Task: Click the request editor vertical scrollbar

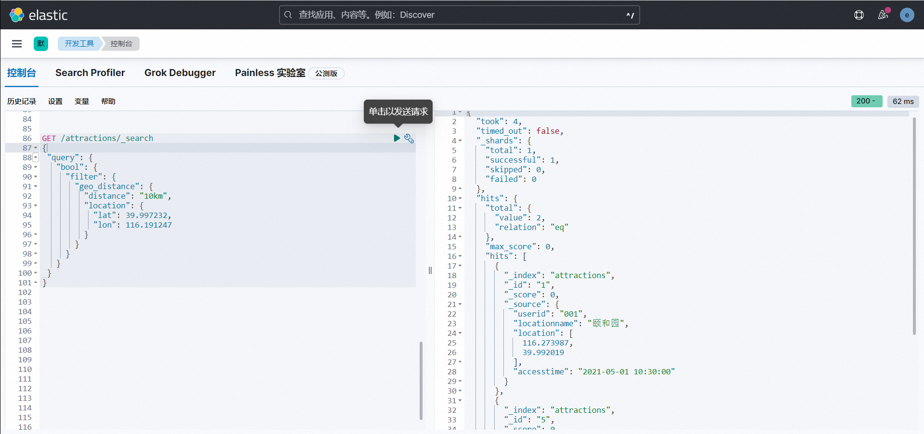Action: point(421,380)
